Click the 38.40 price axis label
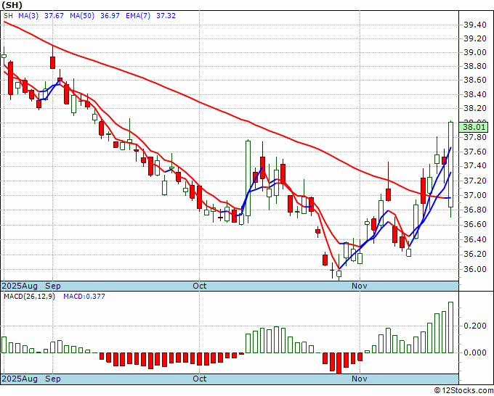Image resolution: width=494 pixels, height=396 pixels. pyautogui.click(x=475, y=94)
